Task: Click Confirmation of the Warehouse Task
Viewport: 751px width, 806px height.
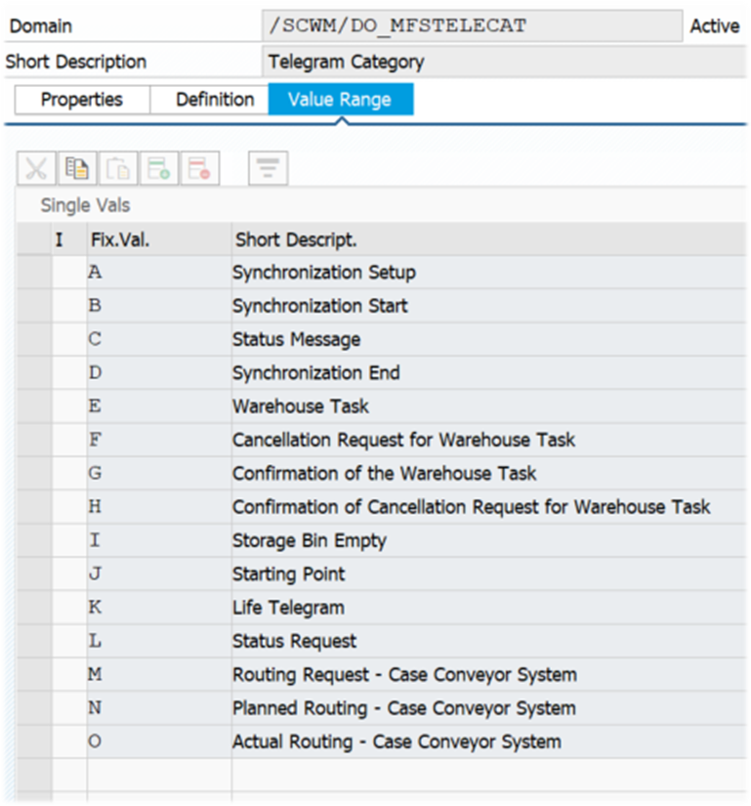Action: click(x=384, y=474)
